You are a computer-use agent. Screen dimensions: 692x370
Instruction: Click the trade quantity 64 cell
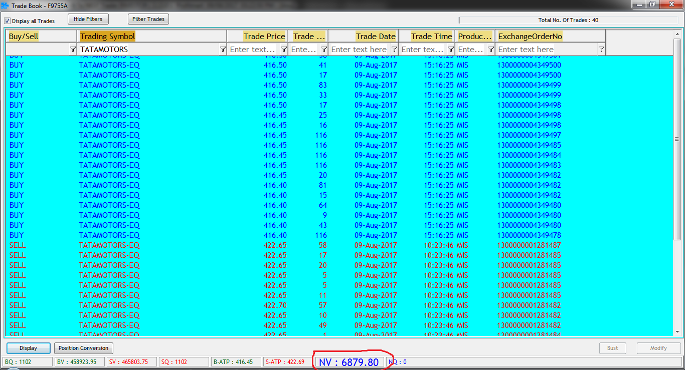322,205
